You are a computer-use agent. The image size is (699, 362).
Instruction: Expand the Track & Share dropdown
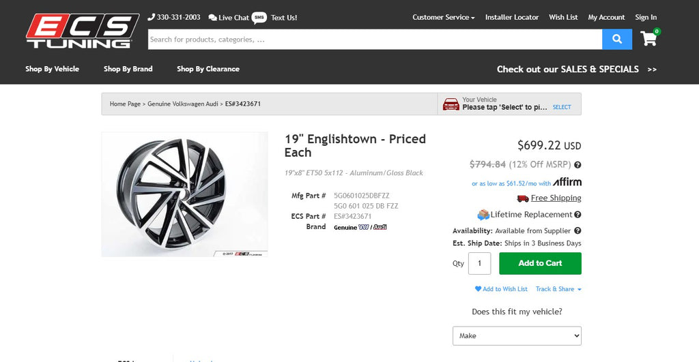tap(558, 289)
